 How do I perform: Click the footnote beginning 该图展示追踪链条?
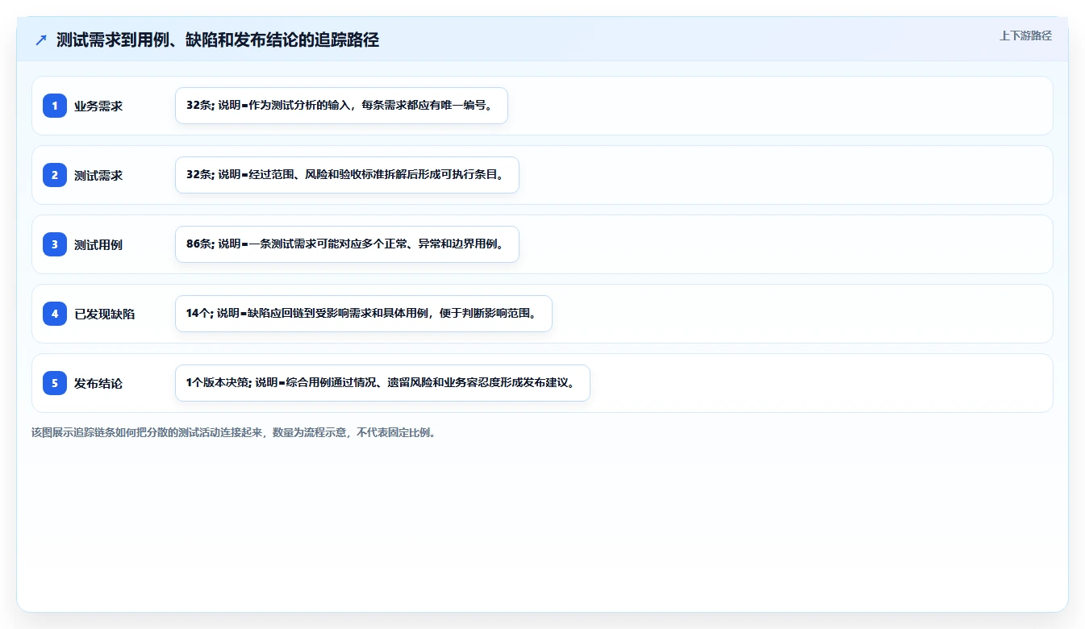pyautogui.click(x=235, y=432)
